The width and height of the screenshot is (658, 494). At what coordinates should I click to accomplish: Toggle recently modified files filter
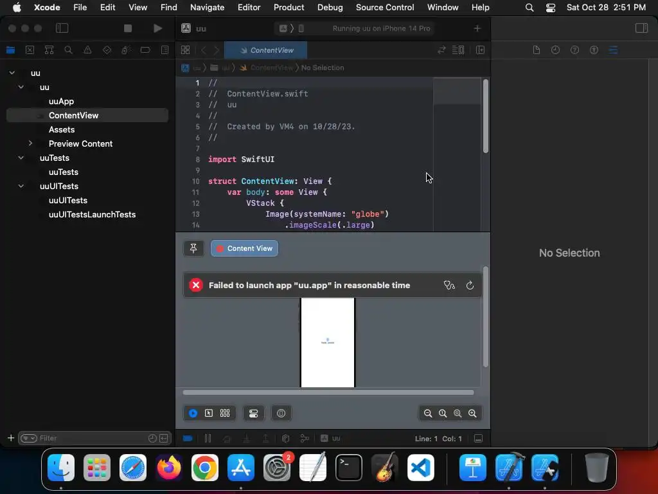pos(152,438)
